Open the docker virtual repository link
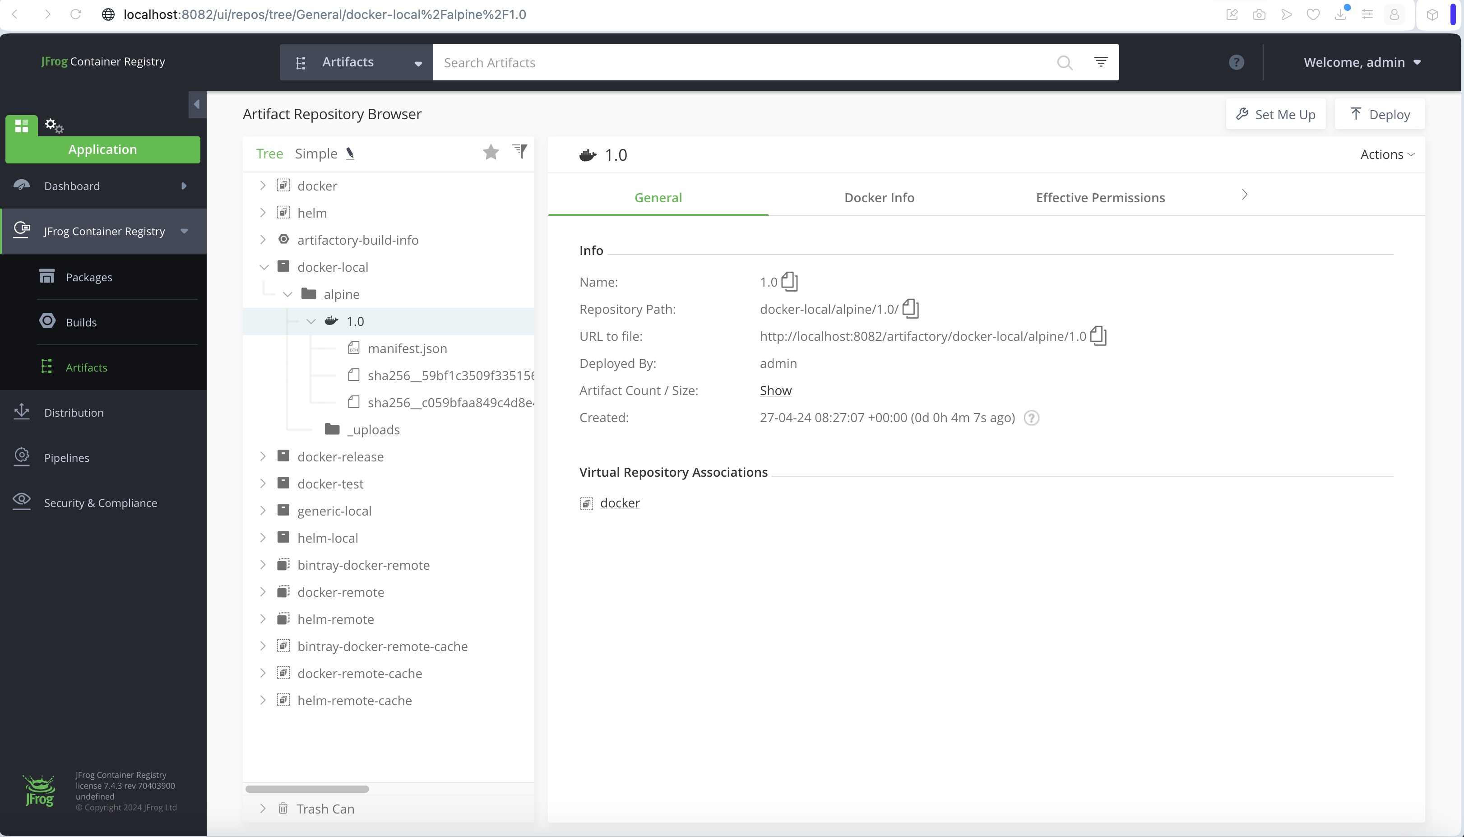Screen dimensions: 1464x837 (619, 503)
